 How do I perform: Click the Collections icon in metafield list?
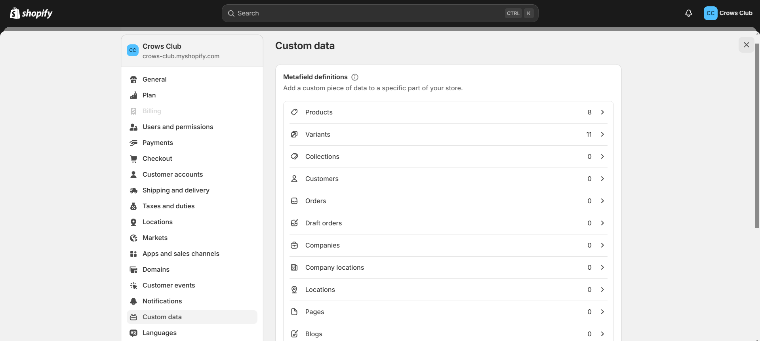(x=294, y=156)
